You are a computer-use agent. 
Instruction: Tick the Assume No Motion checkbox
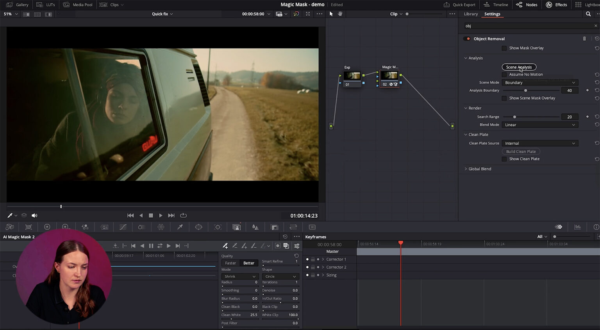[504, 75]
